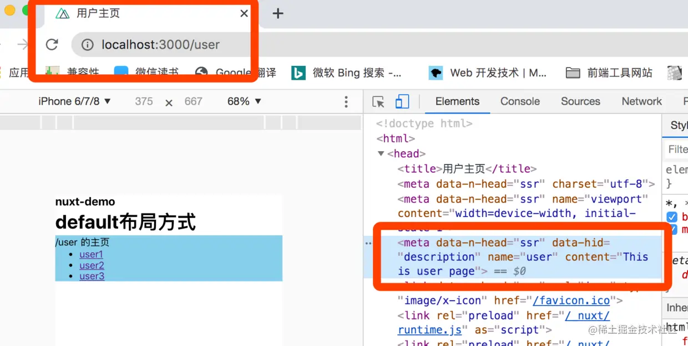
Task: Open device toolbar more options menu
Action: pyautogui.click(x=346, y=101)
